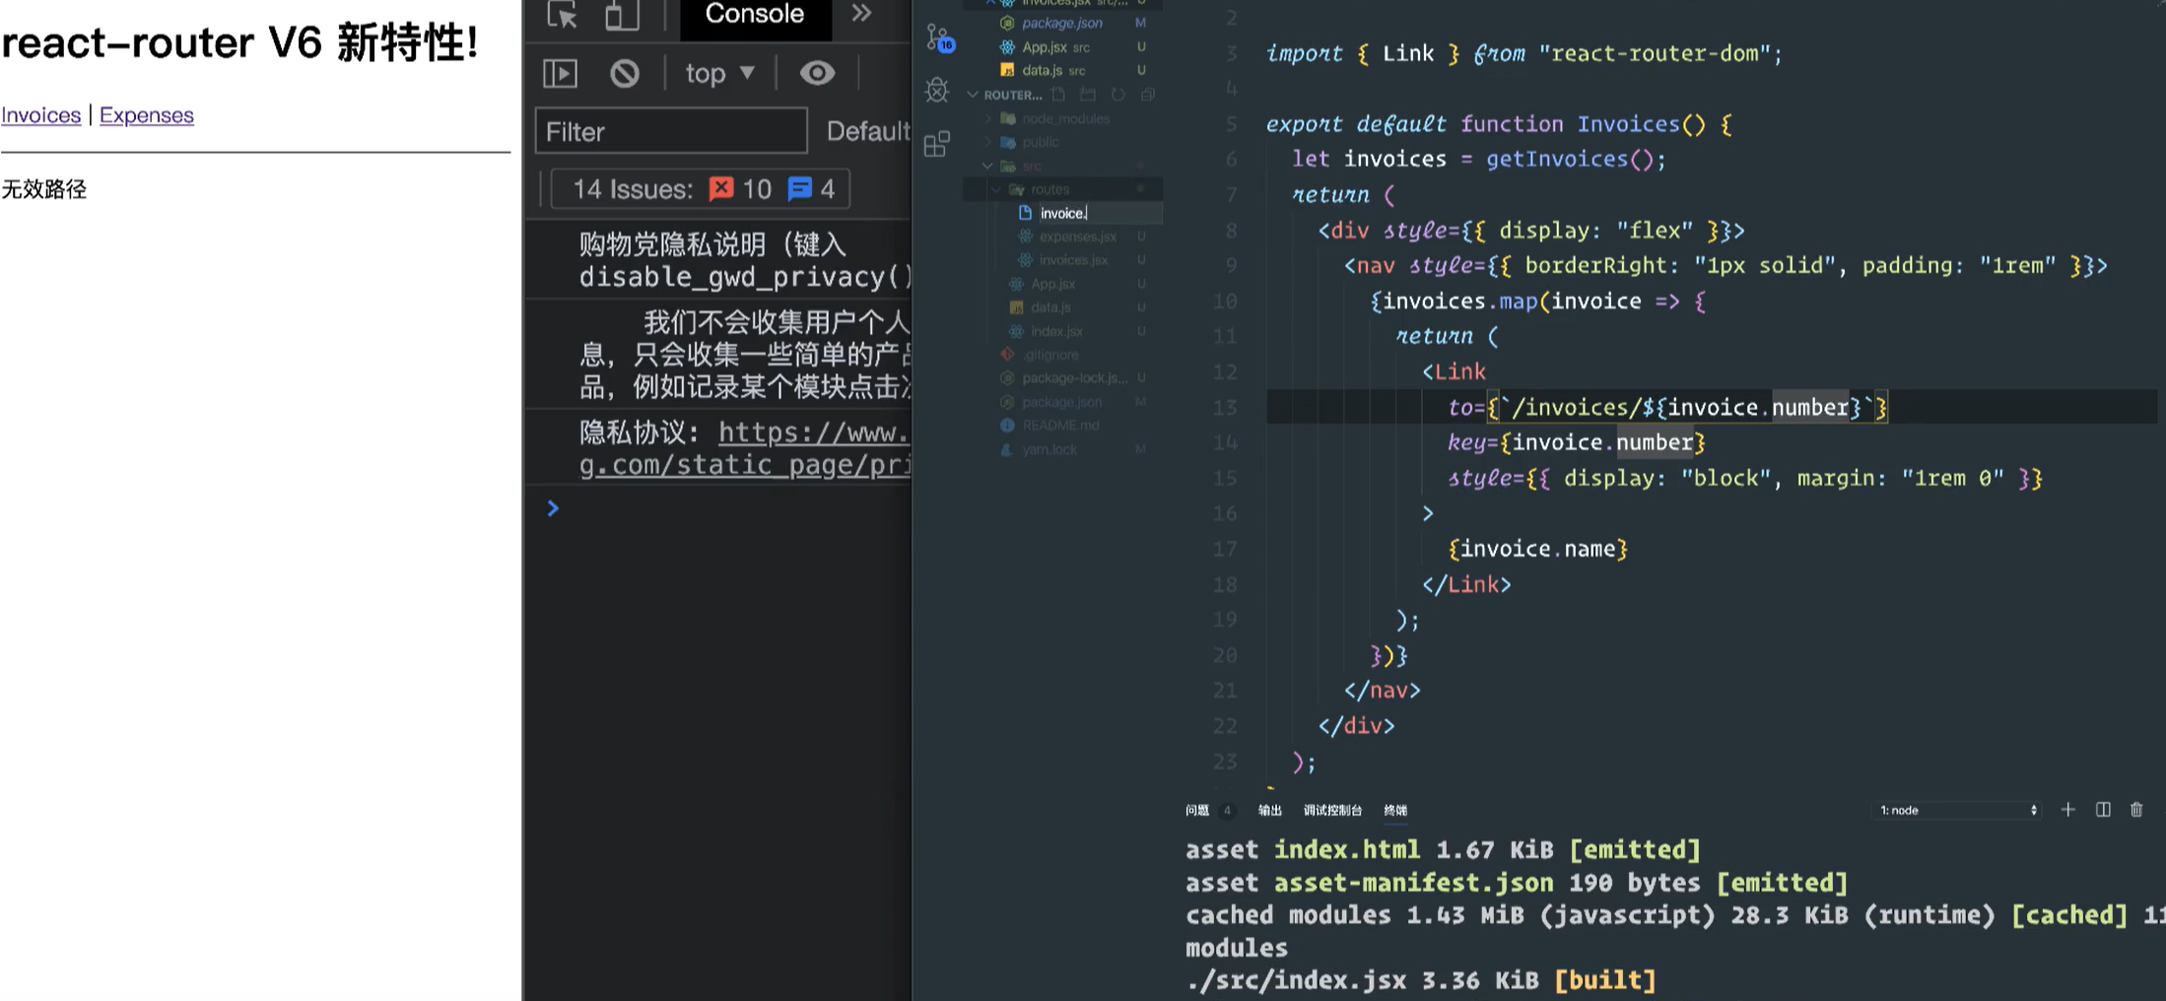Viewport: 2166px width, 1001px height.
Task: Open package.json in the explorer tree
Action: tap(1061, 402)
